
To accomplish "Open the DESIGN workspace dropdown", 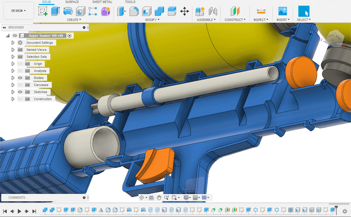I will (x=18, y=10).
